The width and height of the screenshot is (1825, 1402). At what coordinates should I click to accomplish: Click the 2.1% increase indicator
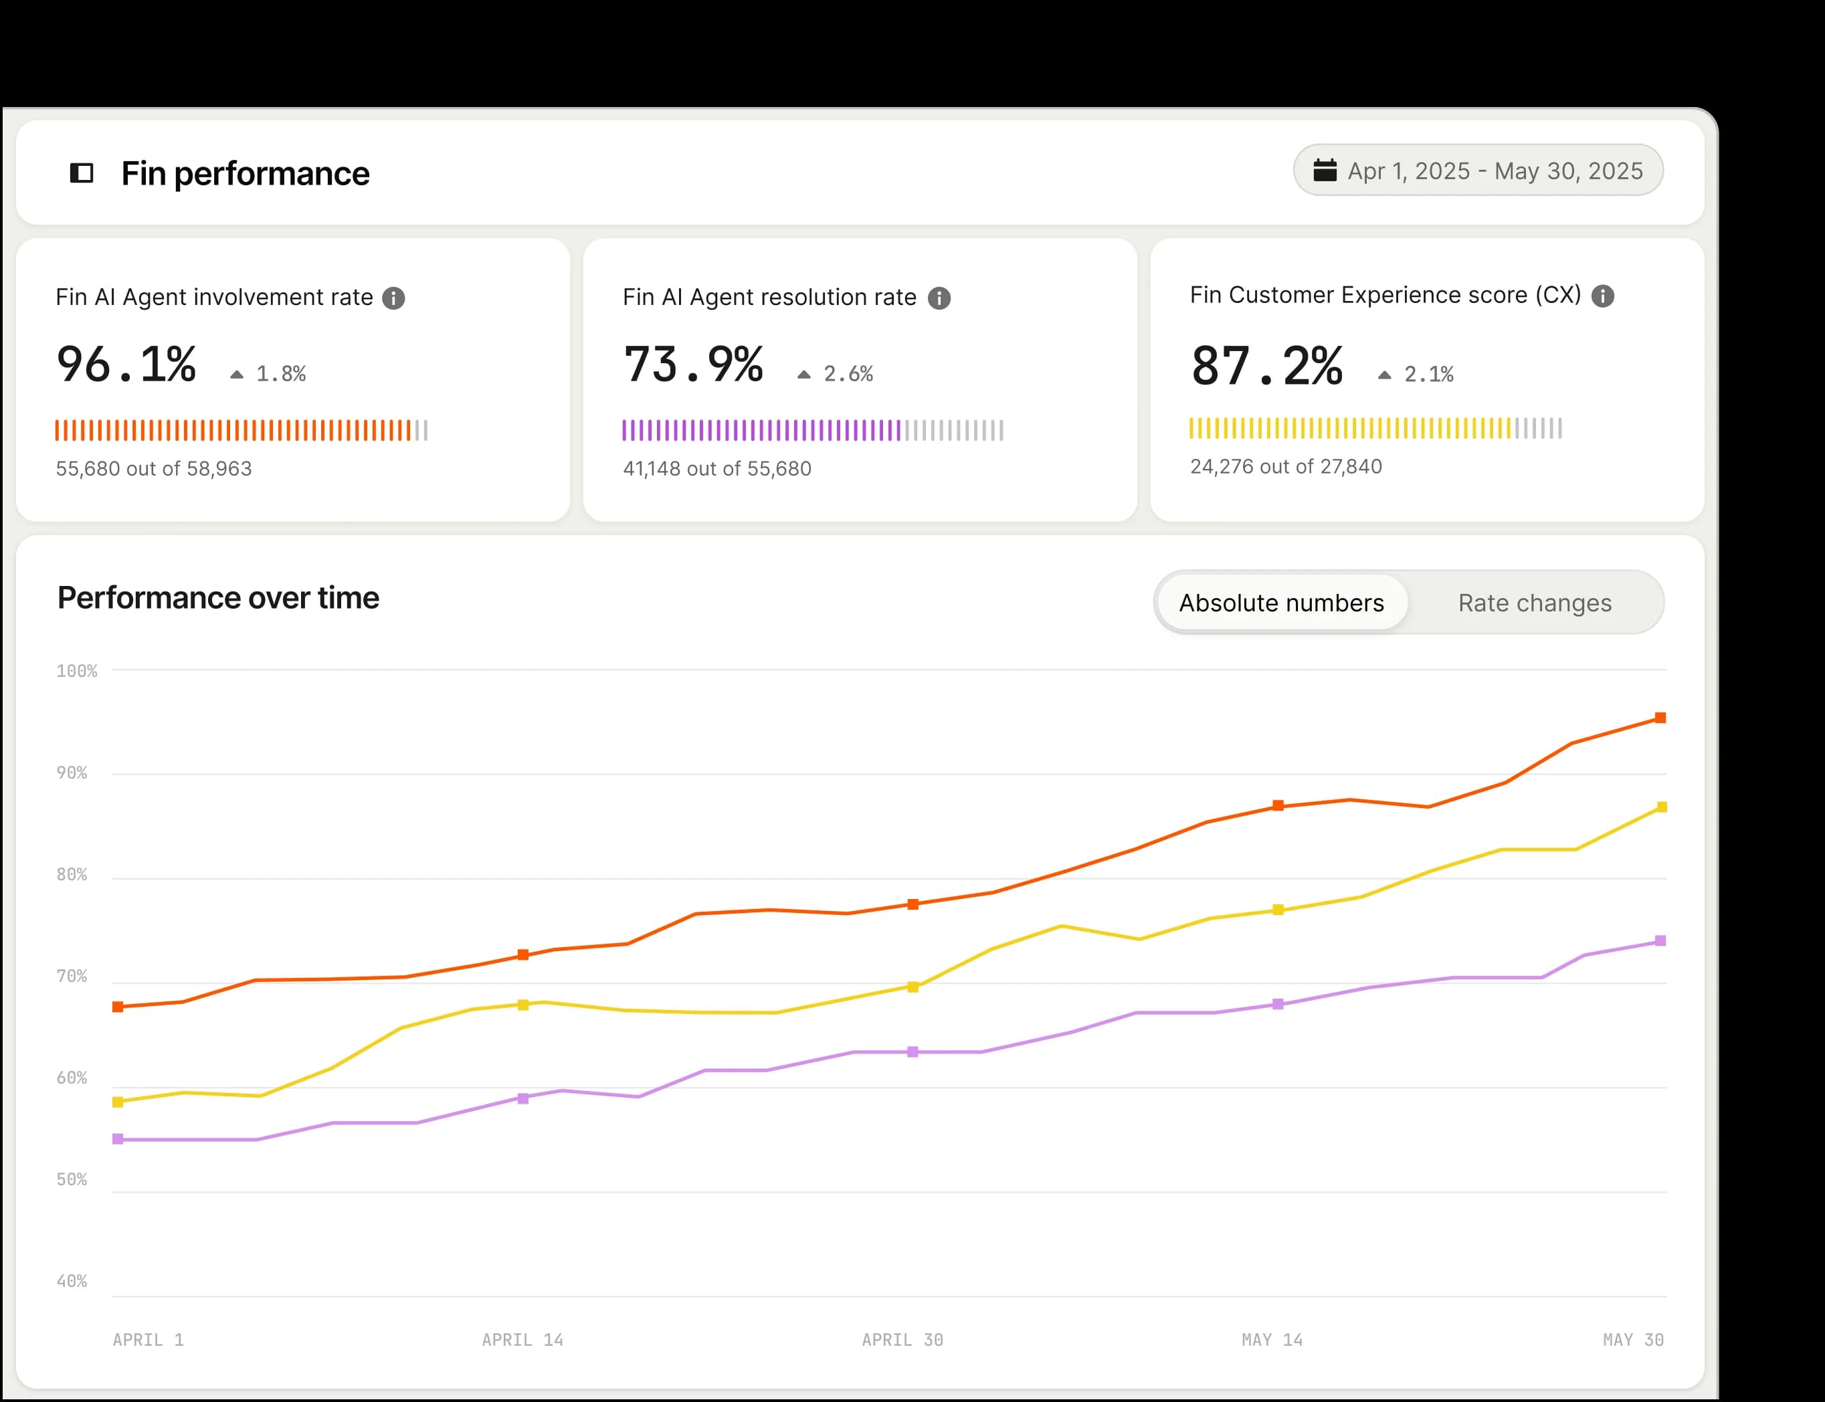[x=1416, y=374]
